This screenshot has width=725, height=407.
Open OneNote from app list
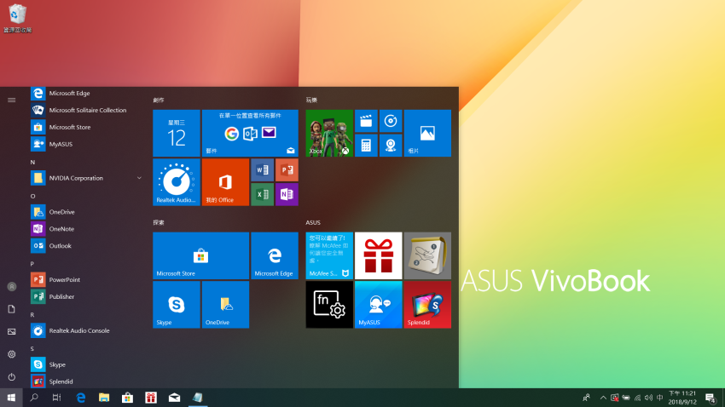coord(86,229)
